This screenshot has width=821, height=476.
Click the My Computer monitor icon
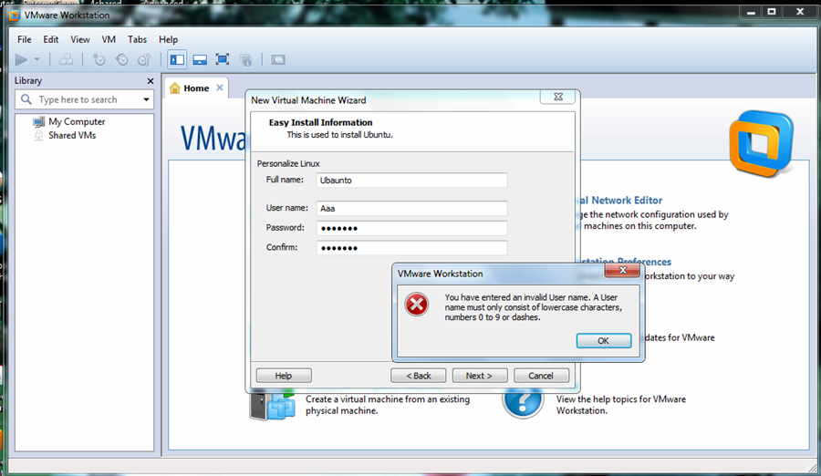coord(38,122)
